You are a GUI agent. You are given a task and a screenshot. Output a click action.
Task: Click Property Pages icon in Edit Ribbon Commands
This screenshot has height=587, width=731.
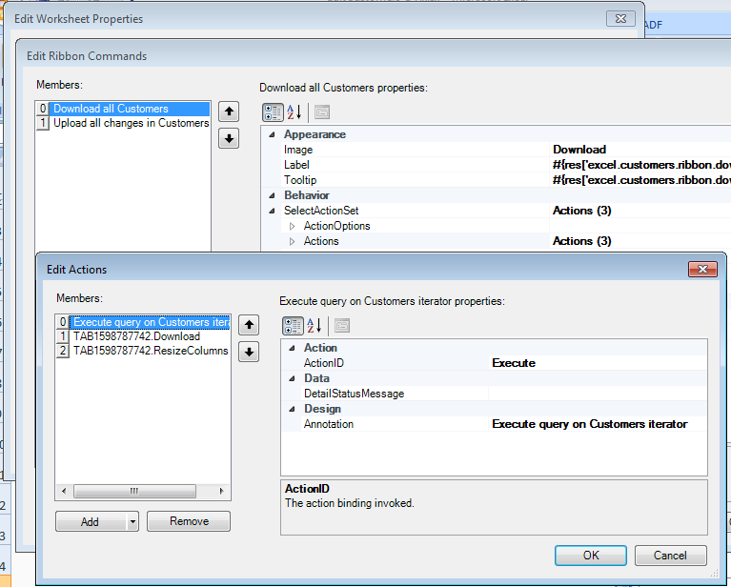click(322, 112)
